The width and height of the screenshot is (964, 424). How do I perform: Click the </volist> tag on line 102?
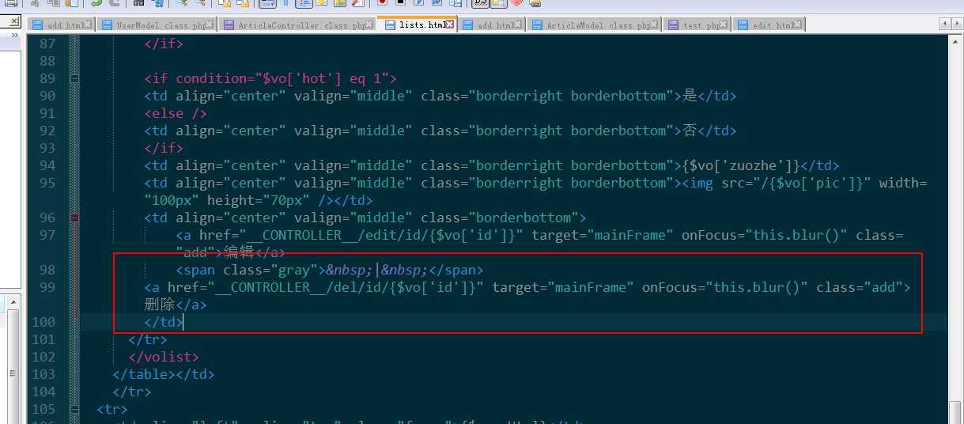164,357
